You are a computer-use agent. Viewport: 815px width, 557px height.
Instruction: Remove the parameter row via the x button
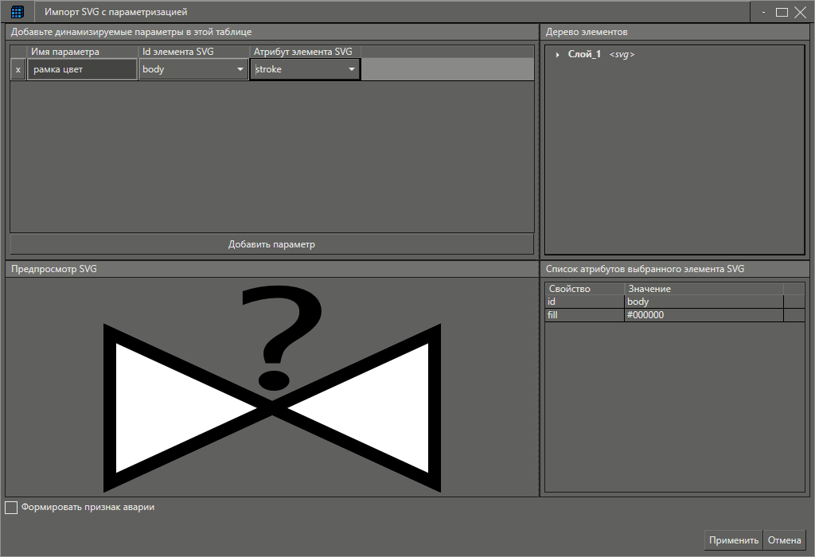pos(16,68)
